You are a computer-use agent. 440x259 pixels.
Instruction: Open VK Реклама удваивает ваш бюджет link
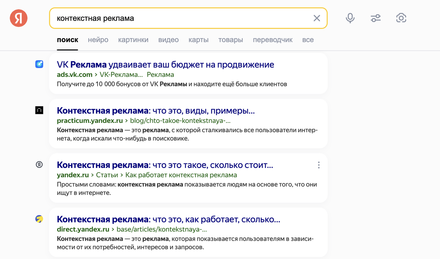(165, 65)
